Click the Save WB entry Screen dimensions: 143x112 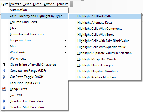click(x=35, y=95)
